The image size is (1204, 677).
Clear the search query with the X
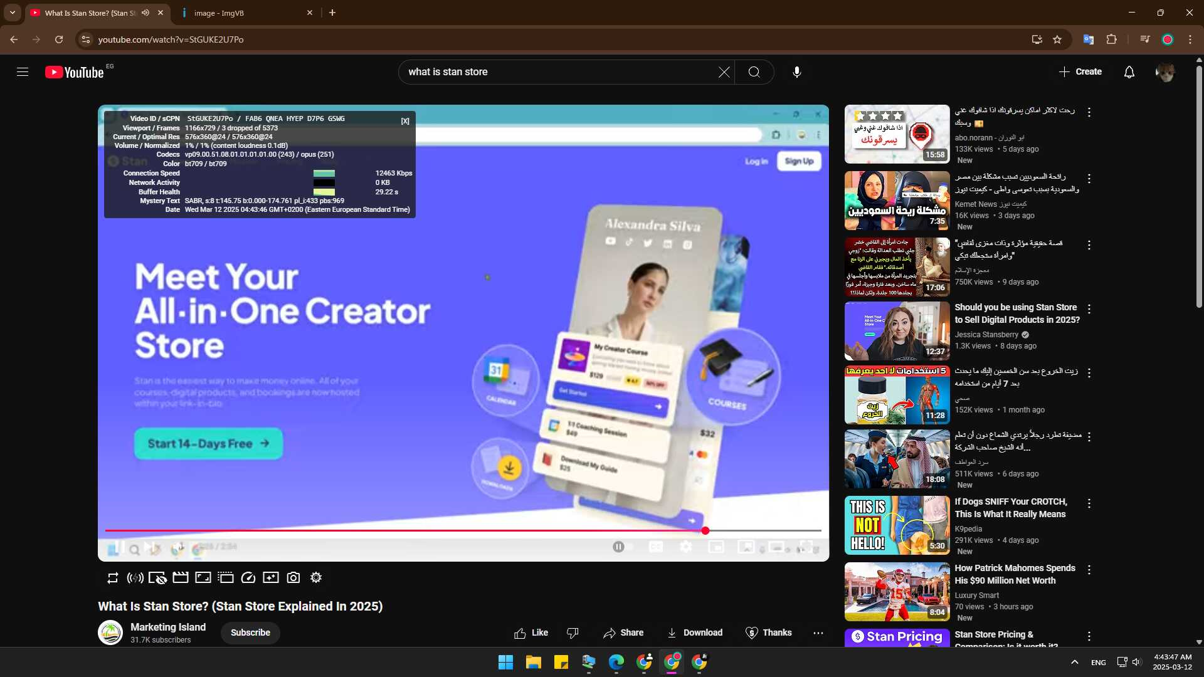pos(724,72)
